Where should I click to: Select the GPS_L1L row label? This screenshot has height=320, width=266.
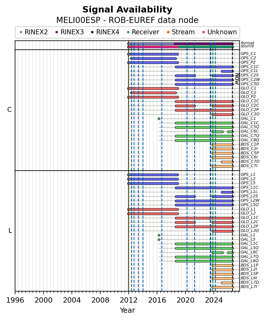coord(249,192)
